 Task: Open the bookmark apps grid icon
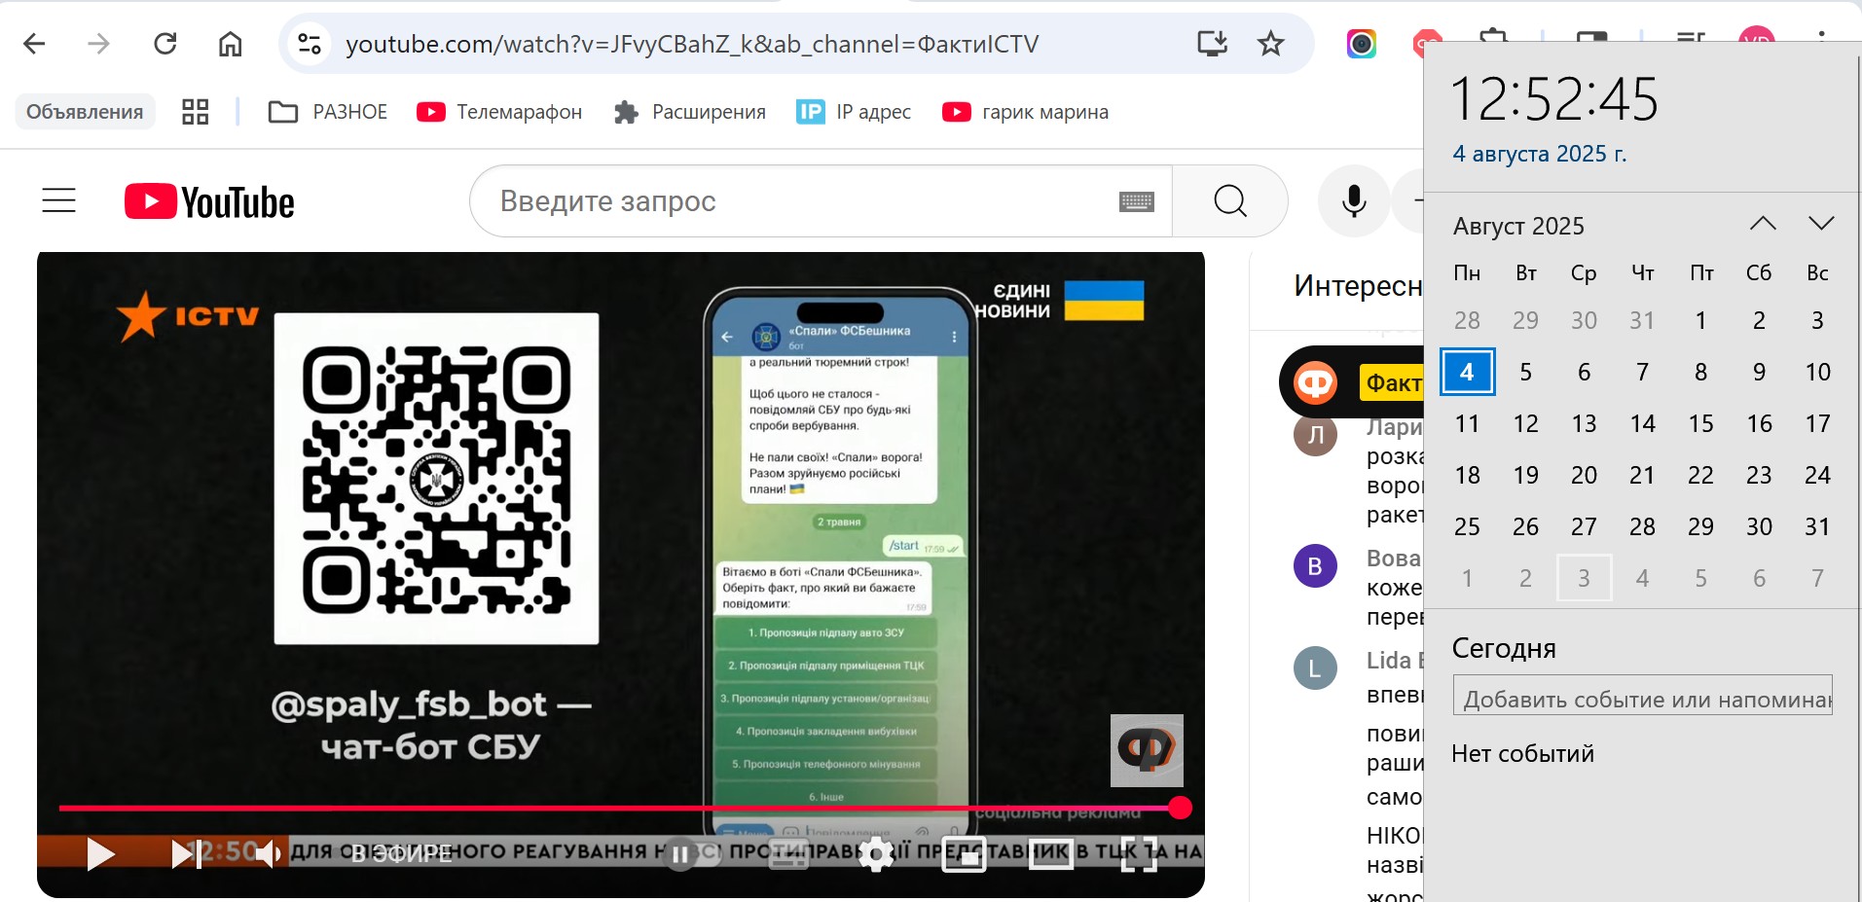pos(196,112)
